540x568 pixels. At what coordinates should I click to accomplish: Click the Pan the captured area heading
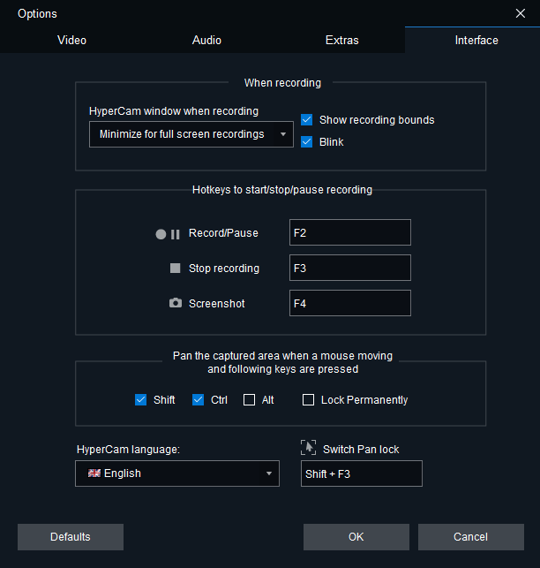(x=282, y=362)
